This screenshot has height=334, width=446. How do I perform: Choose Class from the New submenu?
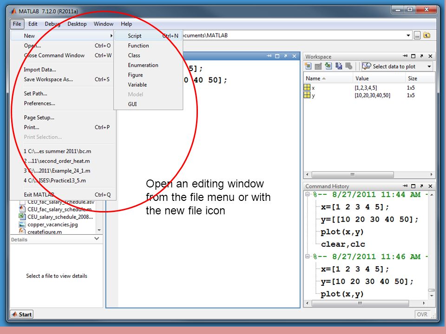pyautogui.click(x=148, y=55)
